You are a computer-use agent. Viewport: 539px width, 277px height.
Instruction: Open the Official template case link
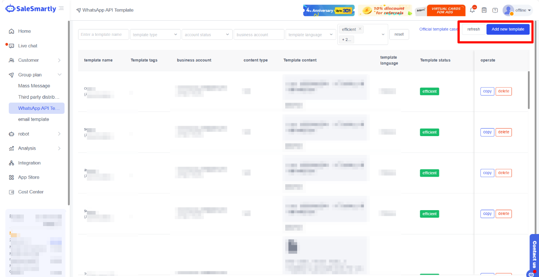[x=438, y=29]
